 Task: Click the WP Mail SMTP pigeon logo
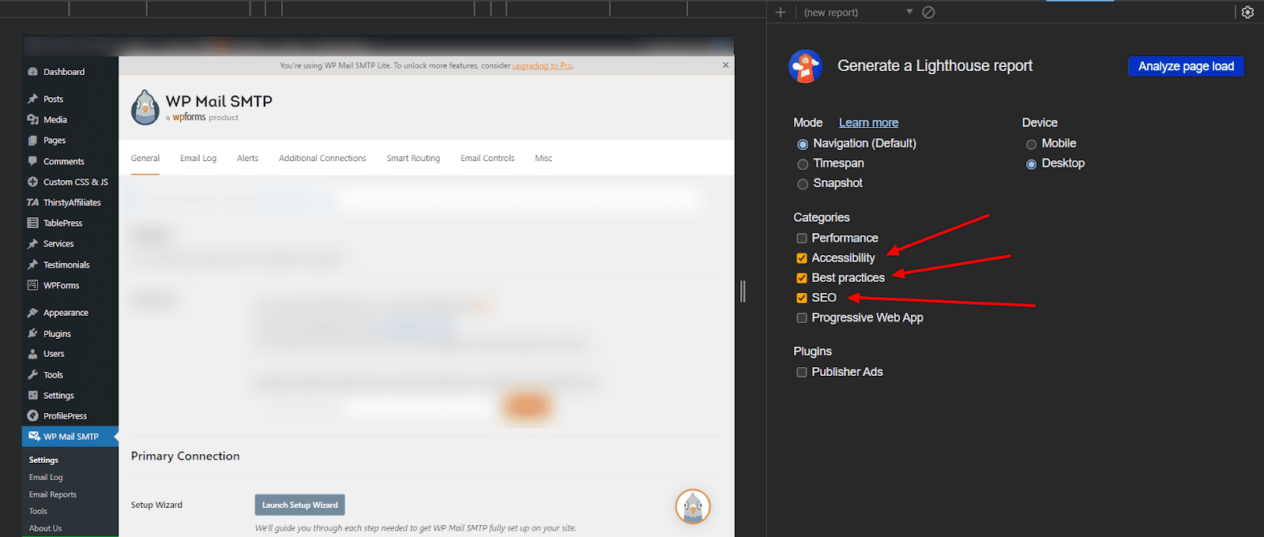[145, 107]
